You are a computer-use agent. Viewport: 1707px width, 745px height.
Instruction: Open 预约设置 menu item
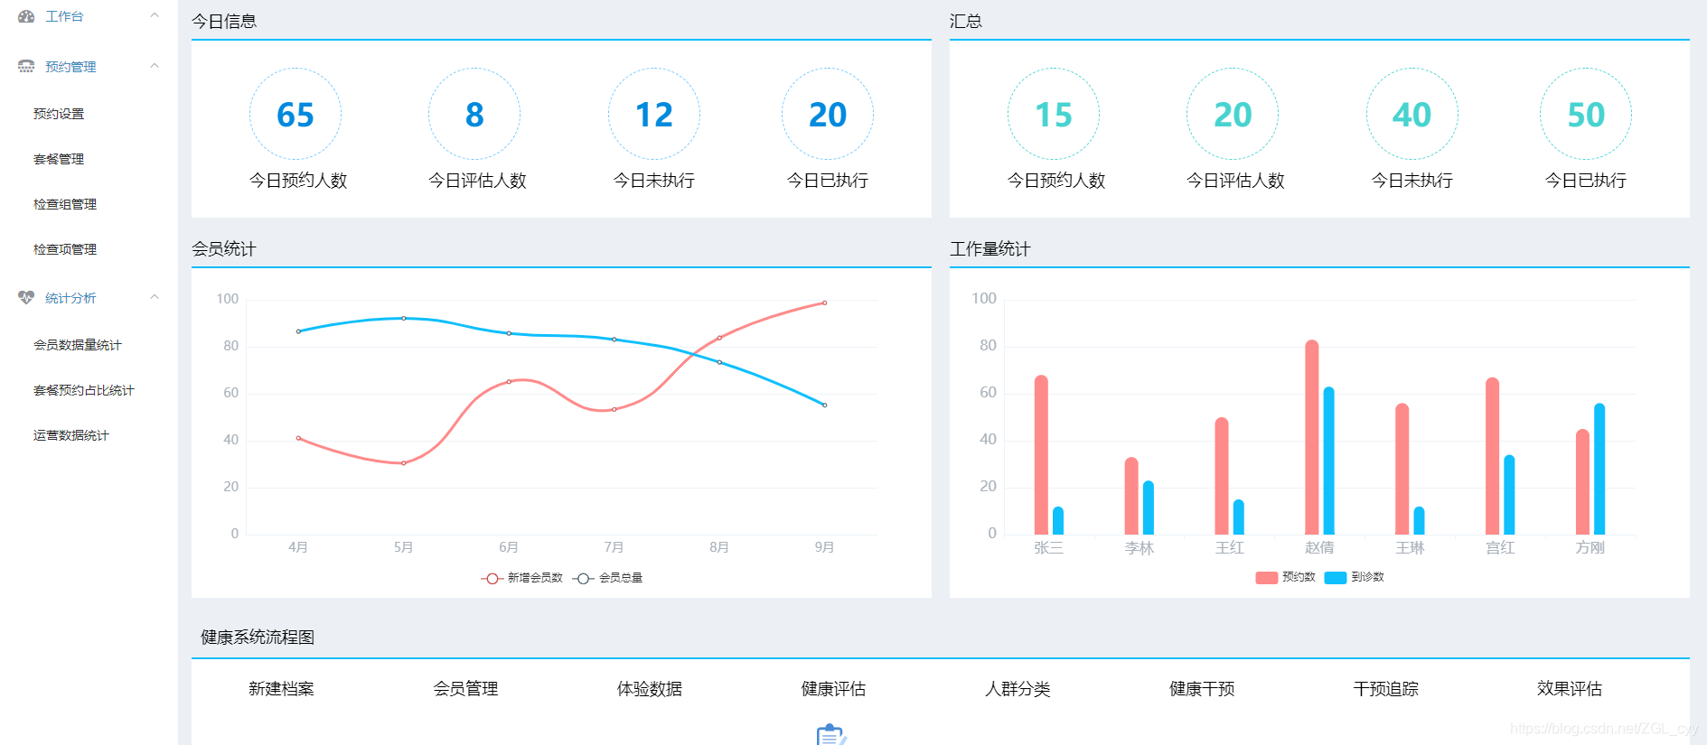(x=59, y=114)
